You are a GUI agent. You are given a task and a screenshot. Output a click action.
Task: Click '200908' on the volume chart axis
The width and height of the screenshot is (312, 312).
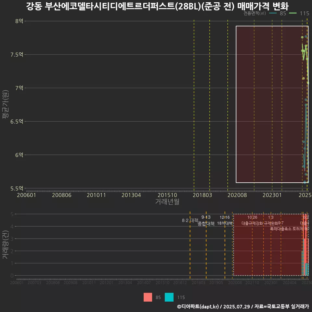click(x=71, y=282)
